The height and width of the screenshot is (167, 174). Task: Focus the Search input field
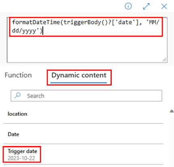tap(87, 96)
